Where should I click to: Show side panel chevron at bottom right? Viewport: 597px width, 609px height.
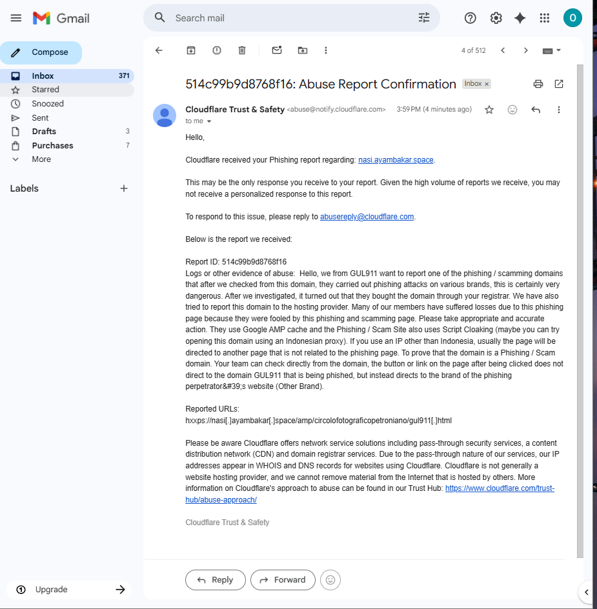point(587,592)
